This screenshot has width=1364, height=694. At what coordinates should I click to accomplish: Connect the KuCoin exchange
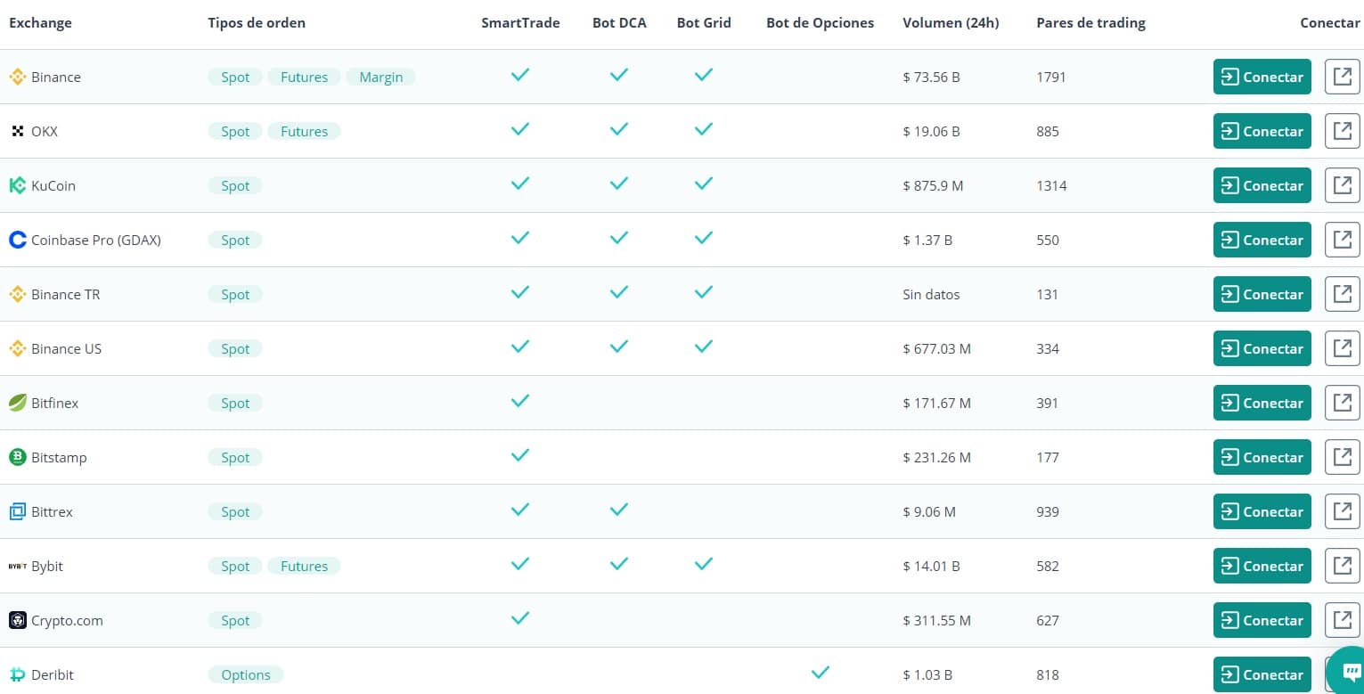click(x=1262, y=185)
